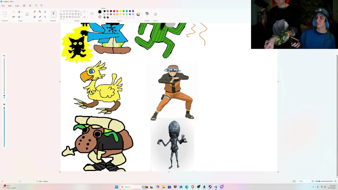
Task: Select Color 2 secondary swatch
Action: [x=100, y=17]
